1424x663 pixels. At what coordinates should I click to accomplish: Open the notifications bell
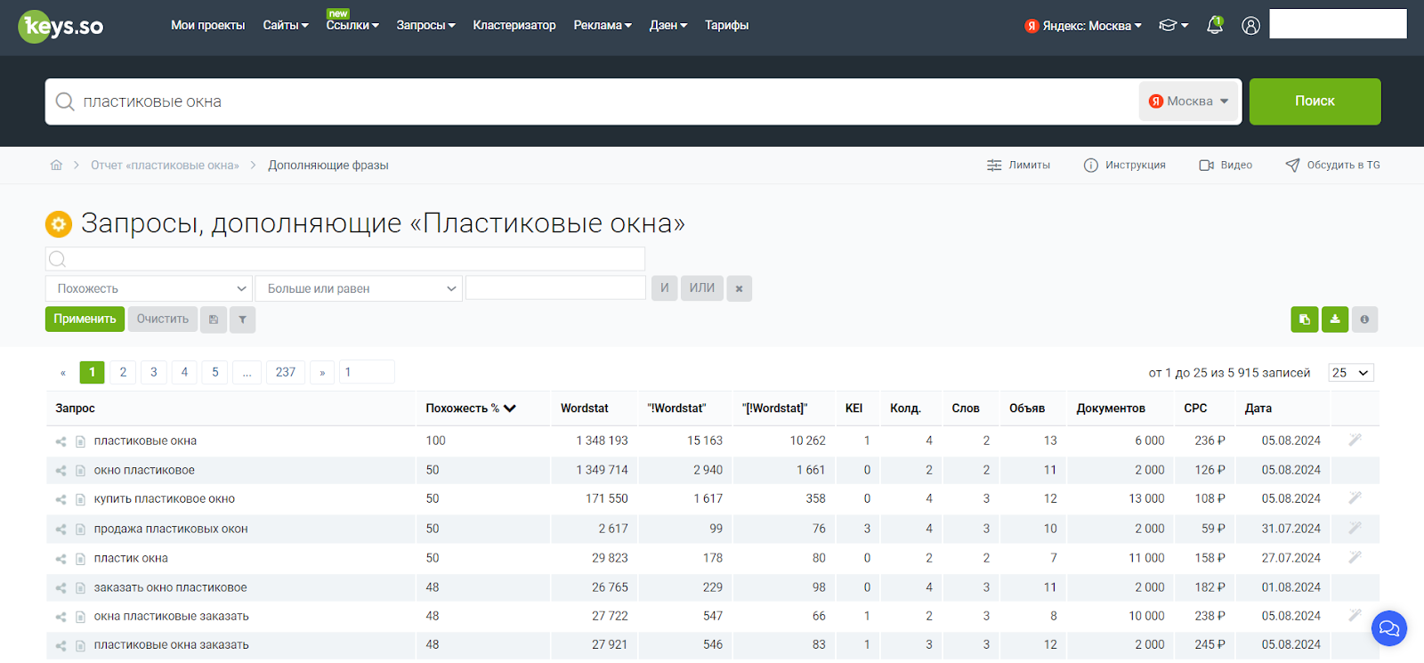point(1215,25)
